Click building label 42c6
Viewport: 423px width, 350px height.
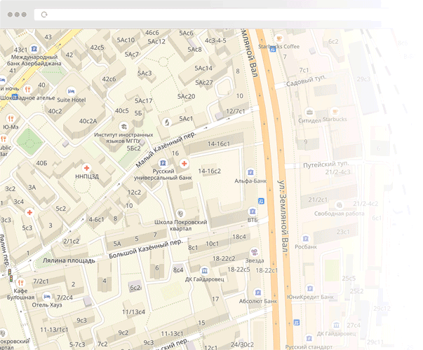[109, 79]
